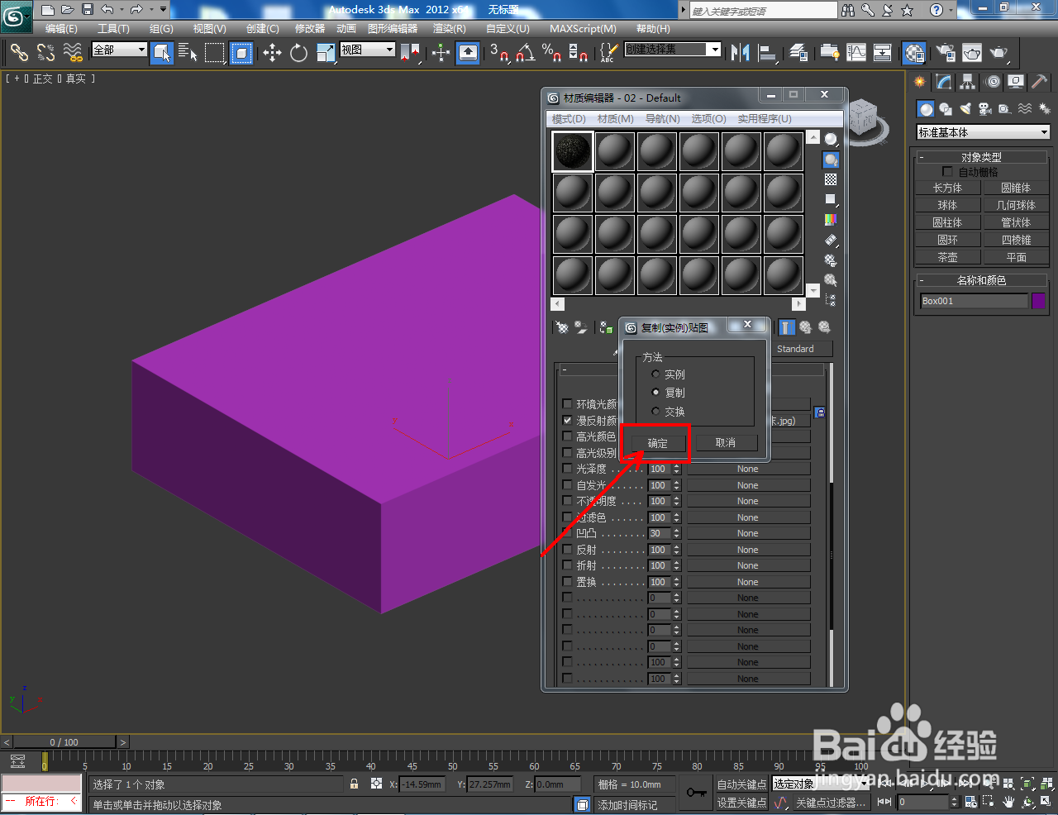Screen dimensions: 1058x815
Task: Create a 长方体 primitive button
Action: coord(947,188)
